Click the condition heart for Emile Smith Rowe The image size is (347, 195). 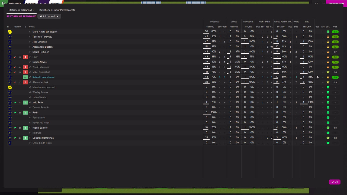click(x=328, y=143)
